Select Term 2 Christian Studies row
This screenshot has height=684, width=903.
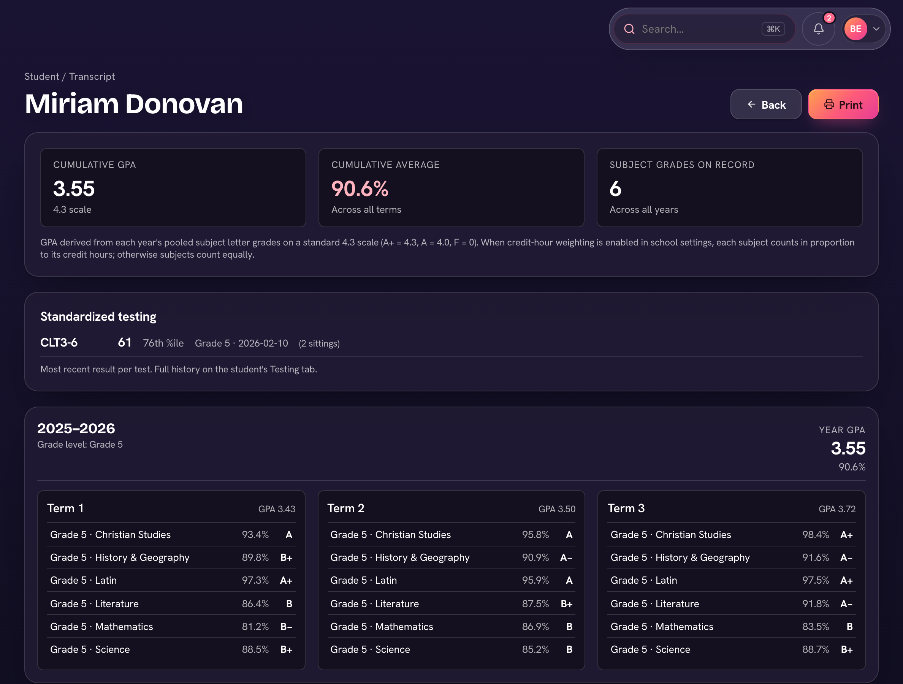coord(451,535)
